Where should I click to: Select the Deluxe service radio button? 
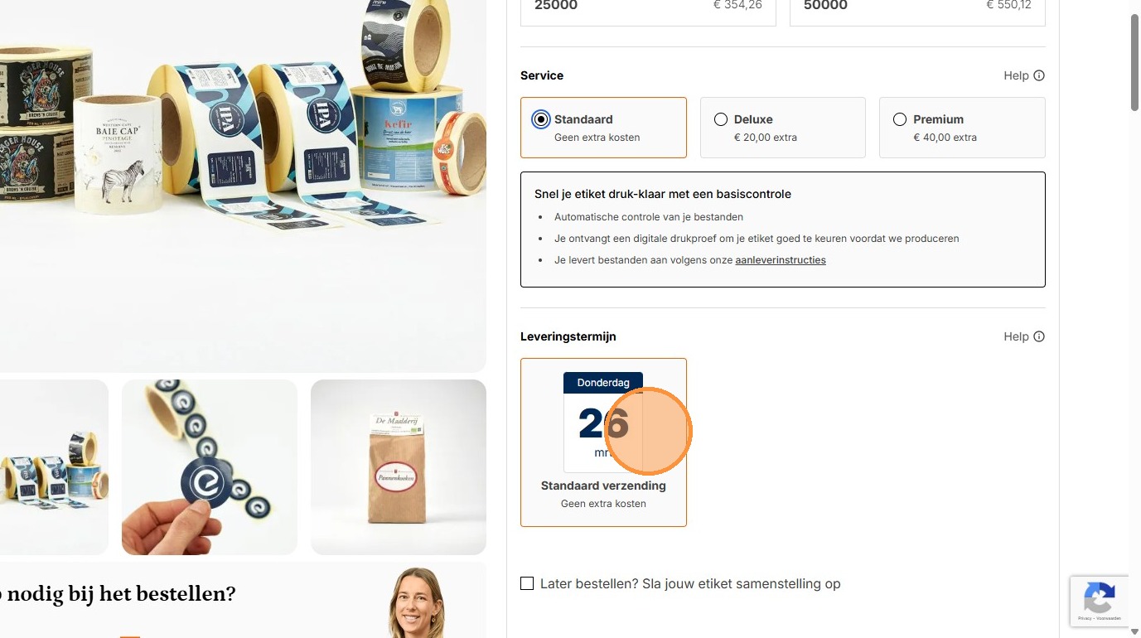click(x=721, y=119)
